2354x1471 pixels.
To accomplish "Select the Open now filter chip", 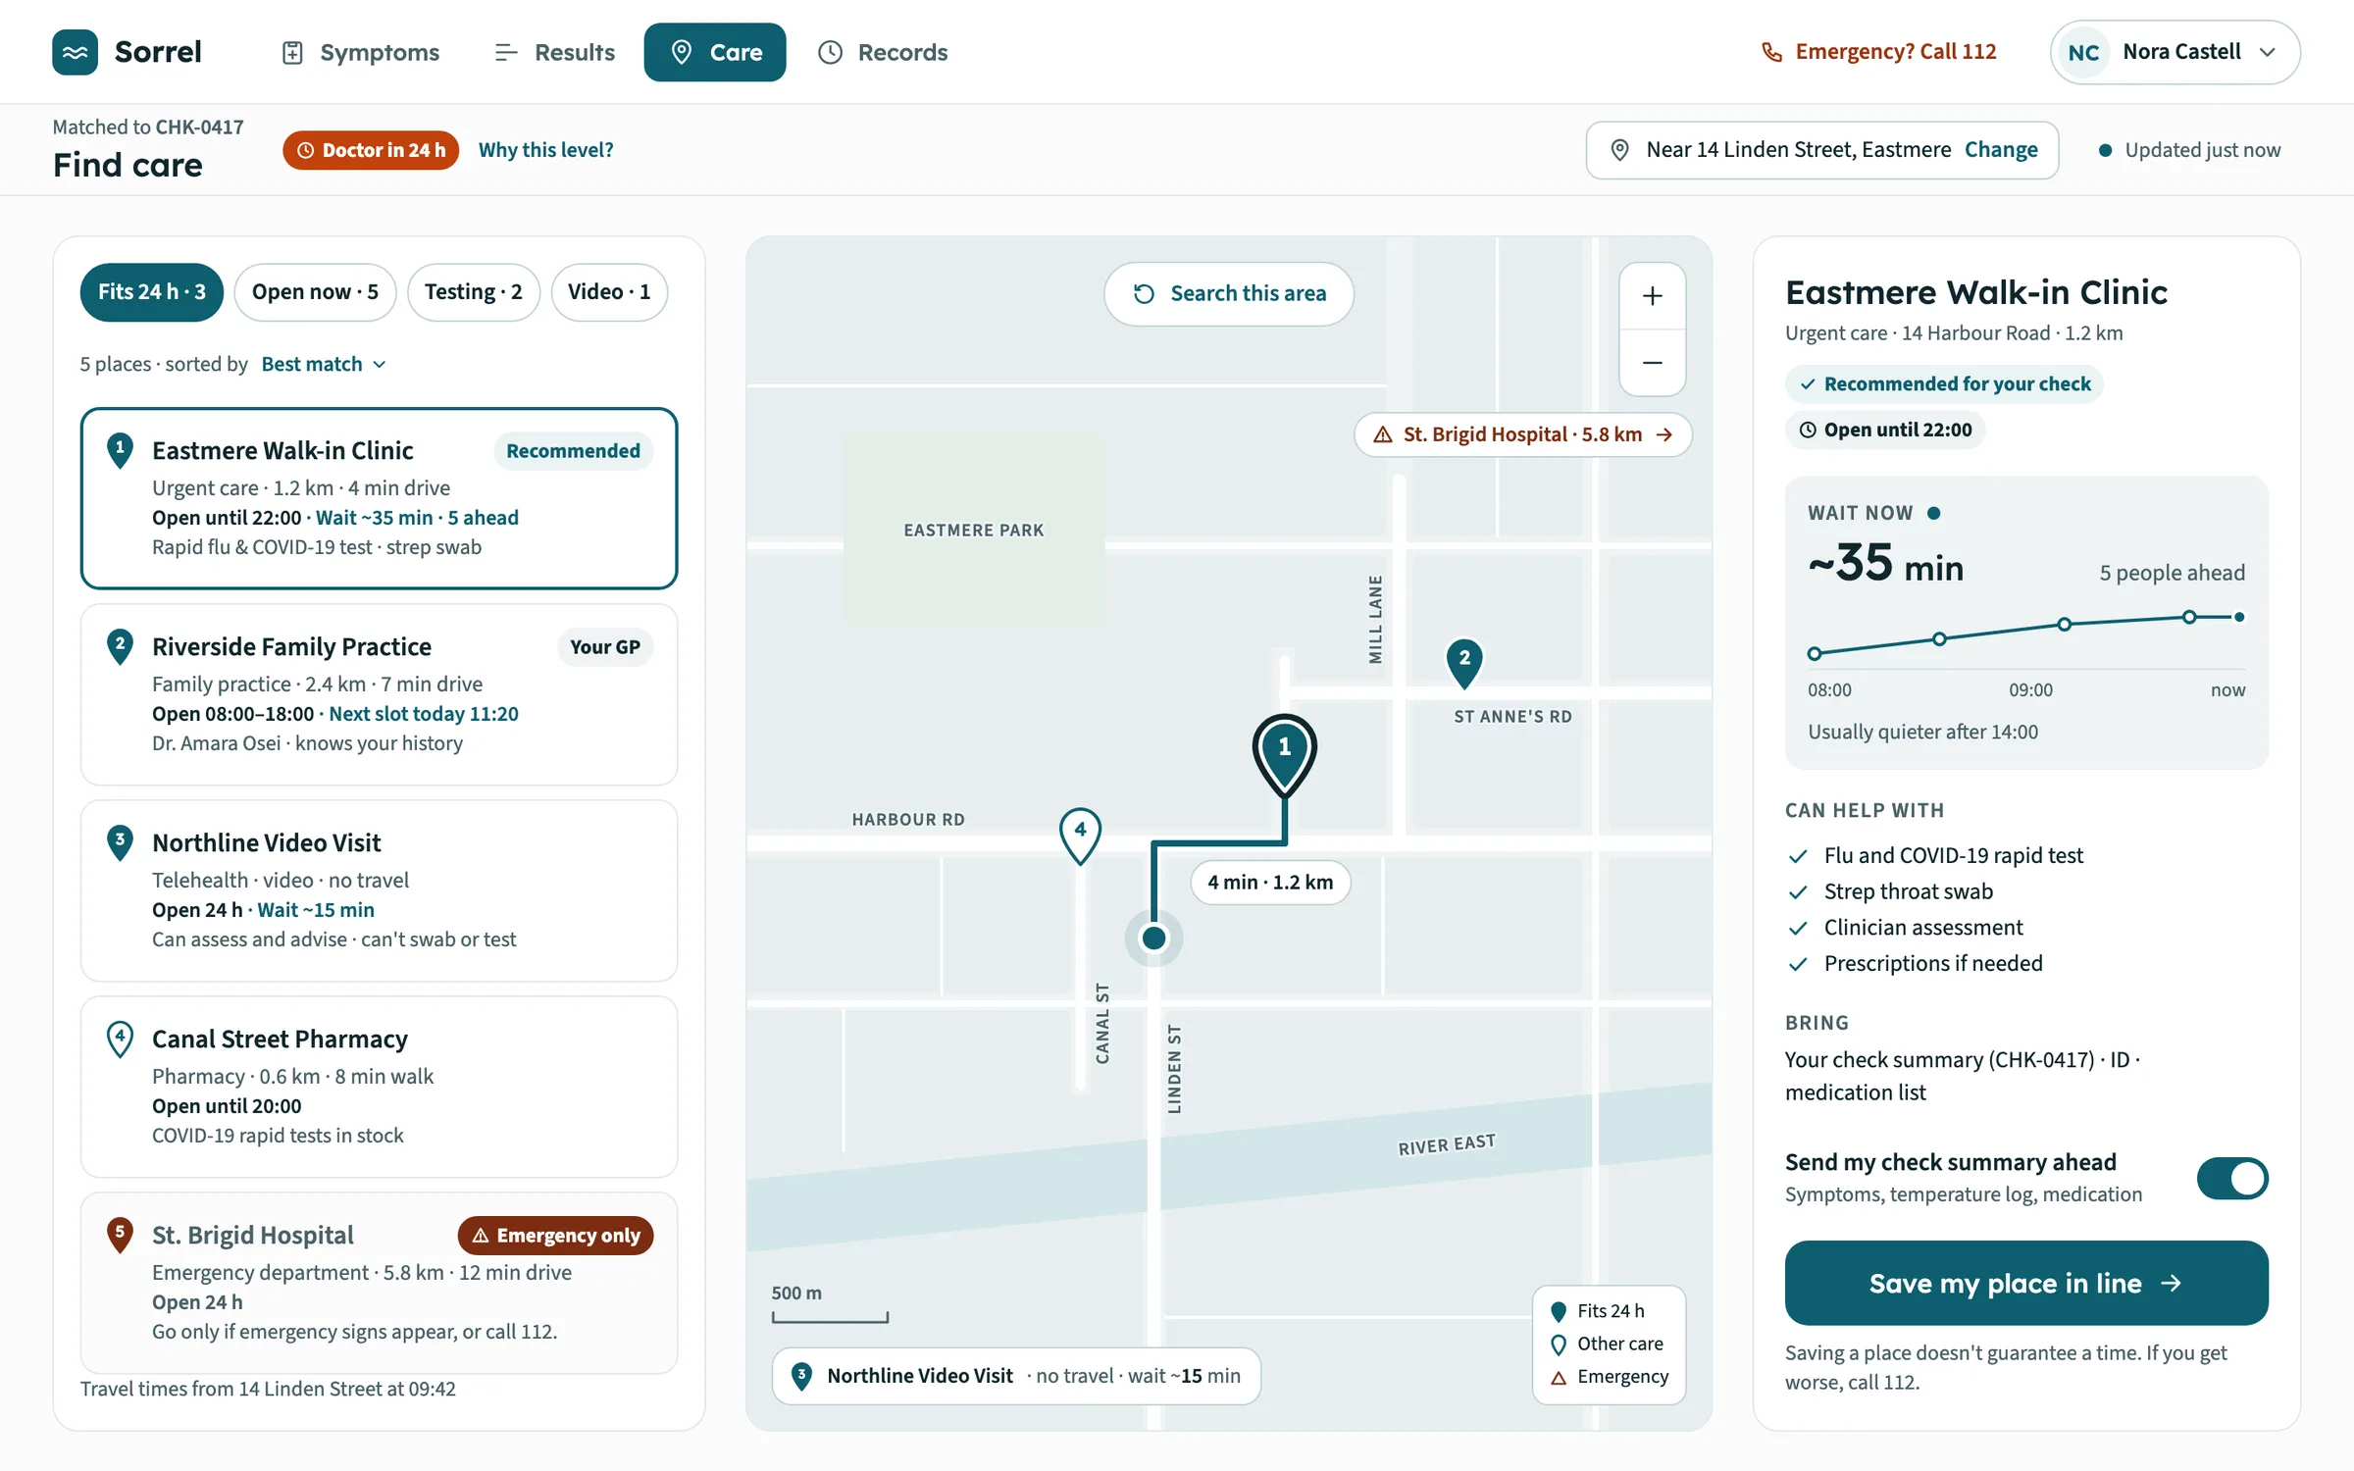I will (315, 292).
